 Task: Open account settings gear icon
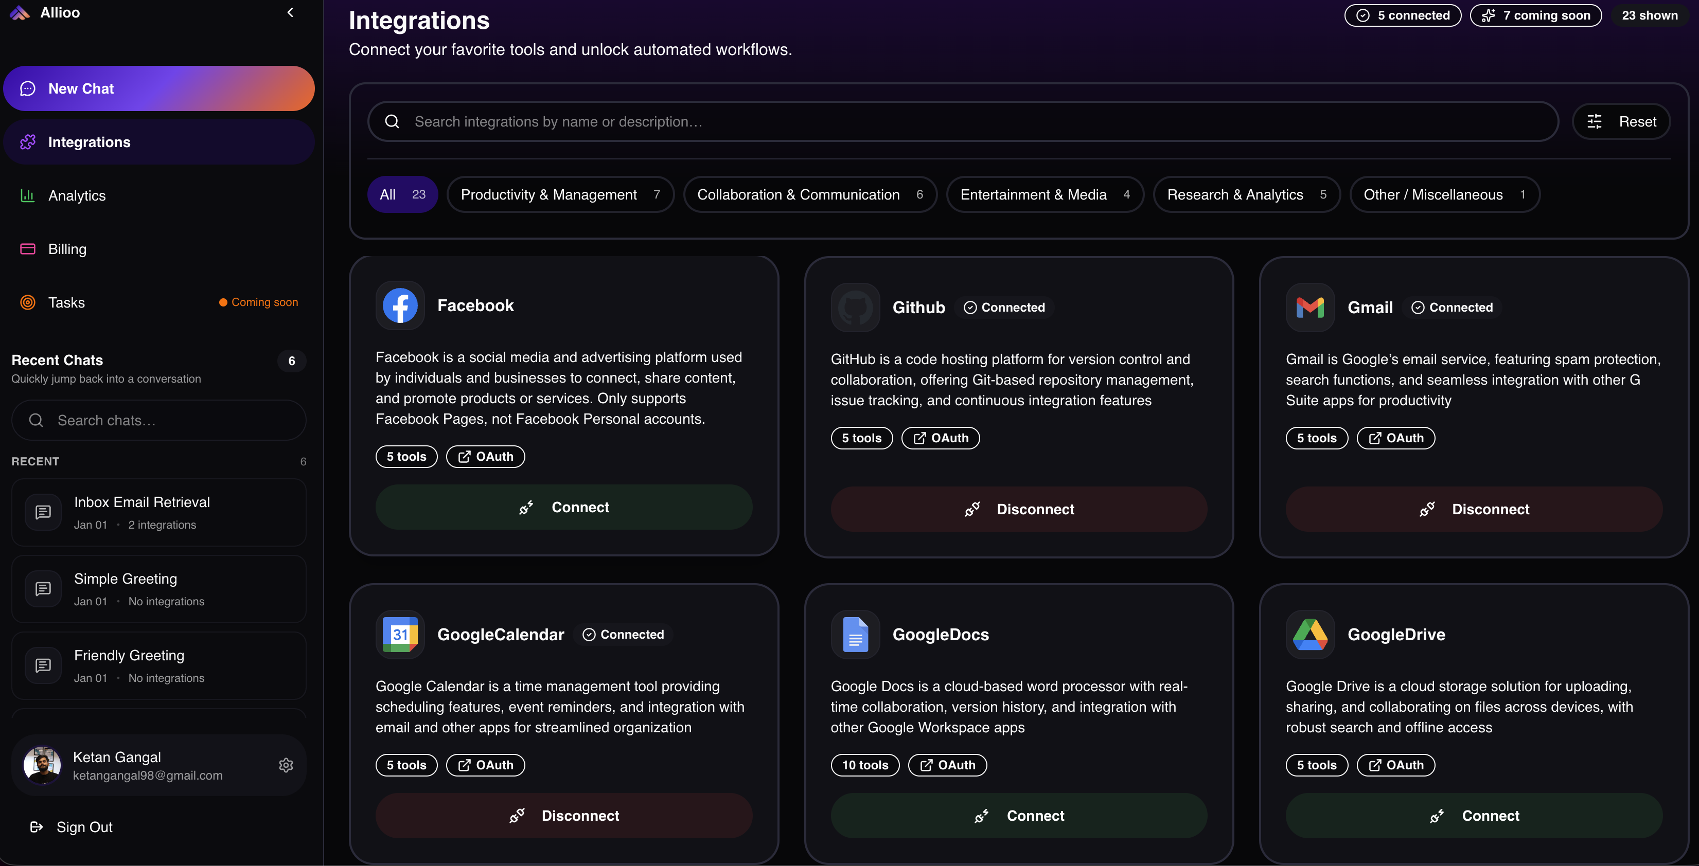coord(286,765)
